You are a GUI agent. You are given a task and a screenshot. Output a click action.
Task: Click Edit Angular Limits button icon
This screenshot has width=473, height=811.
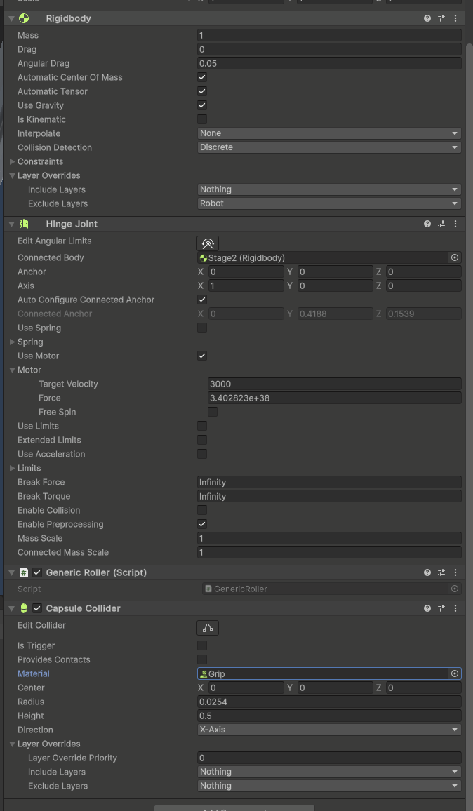(x=208, y=243)
